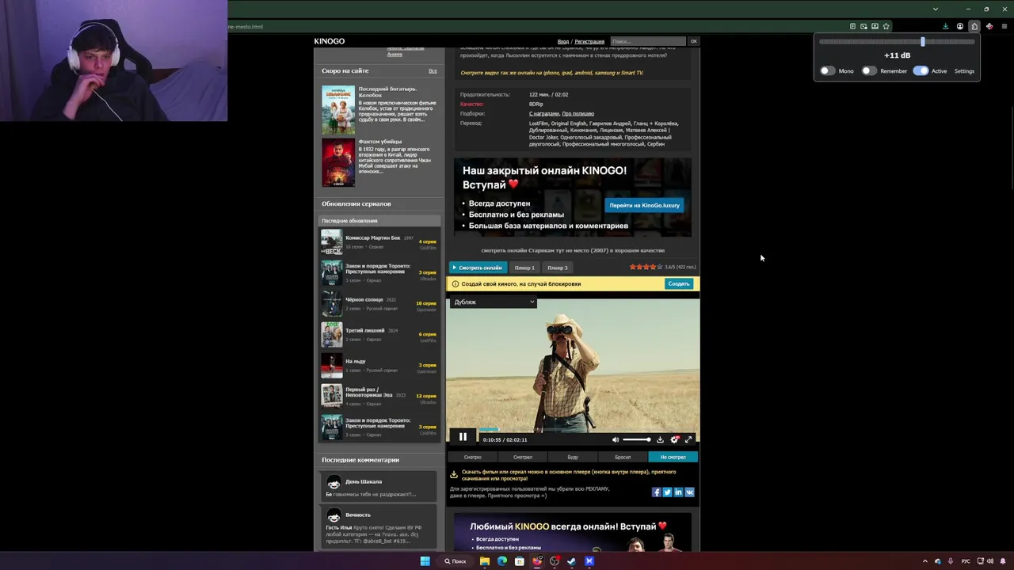Click the Вход login link
Image resolution: width=1014 pixels, height=570 pixels.
tap(563, 41)
